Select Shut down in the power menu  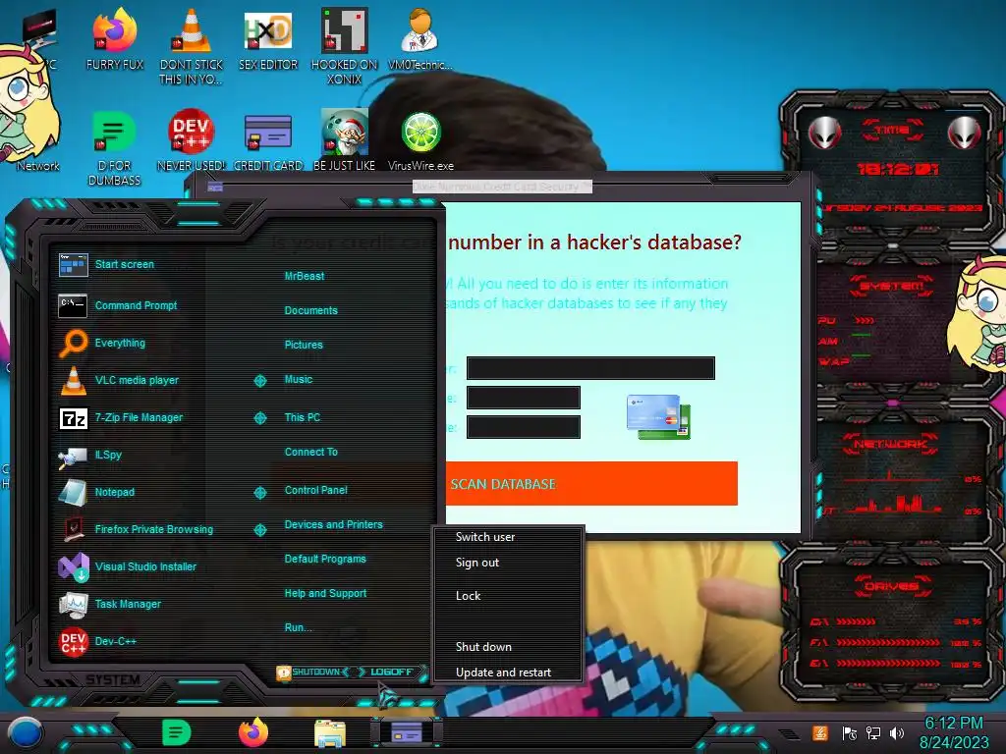click(x=483, y=647)
